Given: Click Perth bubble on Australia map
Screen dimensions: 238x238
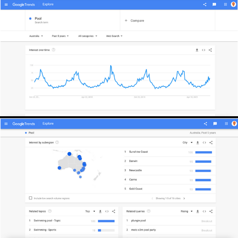Looking at the screenshot, I should [59, 168].
